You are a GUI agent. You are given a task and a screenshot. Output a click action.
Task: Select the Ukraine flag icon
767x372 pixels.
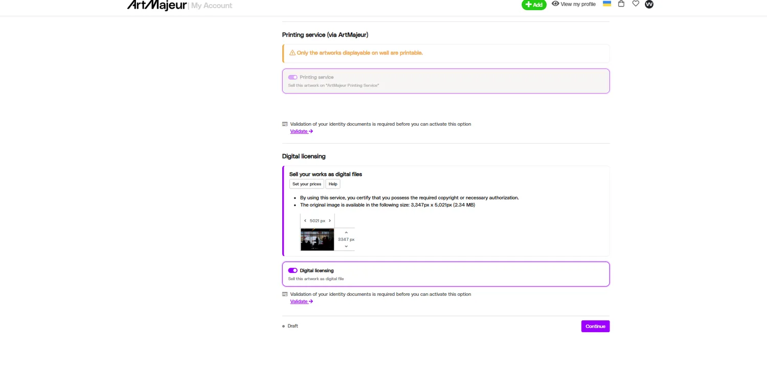click(607, 4)
